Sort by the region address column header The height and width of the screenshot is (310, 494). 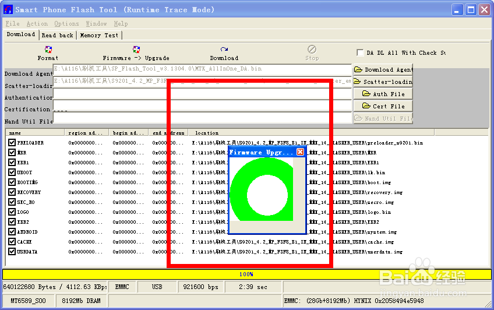[86, 133]
